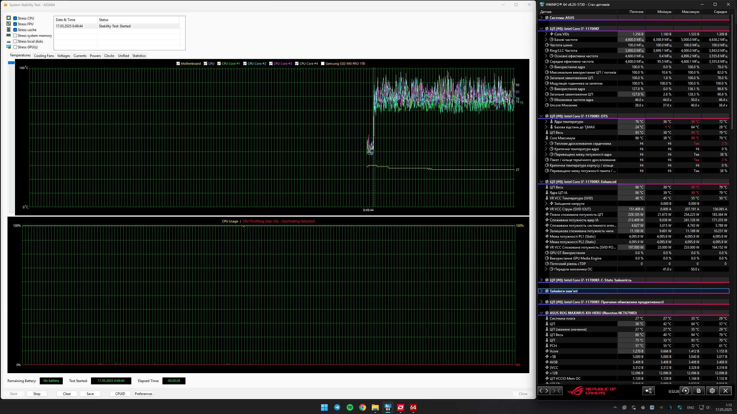Expand the Базові частоти row
Viewport: 737px width, 414px height.
(546, 39)
